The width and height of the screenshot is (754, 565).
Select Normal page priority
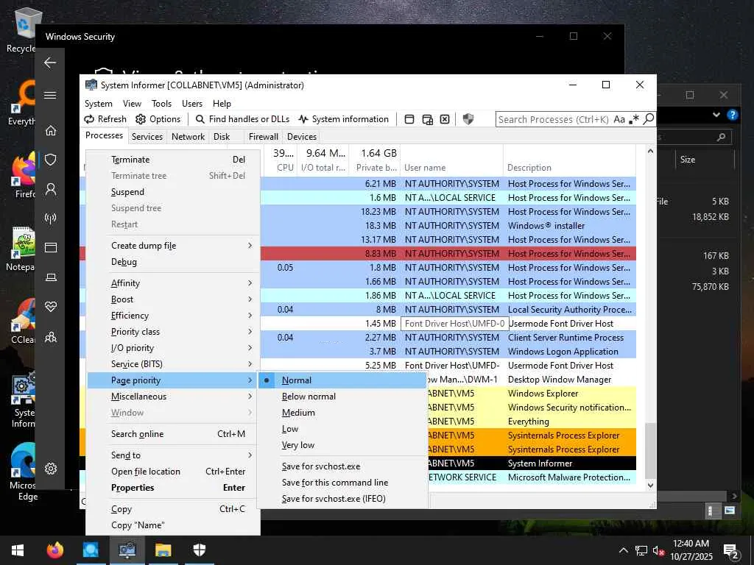coord(342,380)
